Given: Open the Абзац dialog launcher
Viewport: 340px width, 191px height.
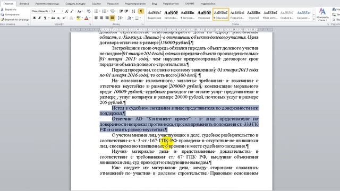Looking at the screenshot, I should 143,24.
